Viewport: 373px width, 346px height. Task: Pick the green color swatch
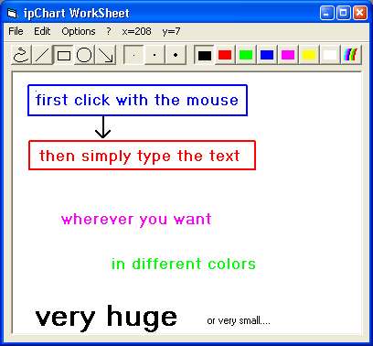246,55
